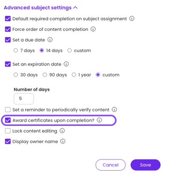The image size is (169, 173).
Task: Open info icon for periodic verify reminder
Action: (114, 110)
